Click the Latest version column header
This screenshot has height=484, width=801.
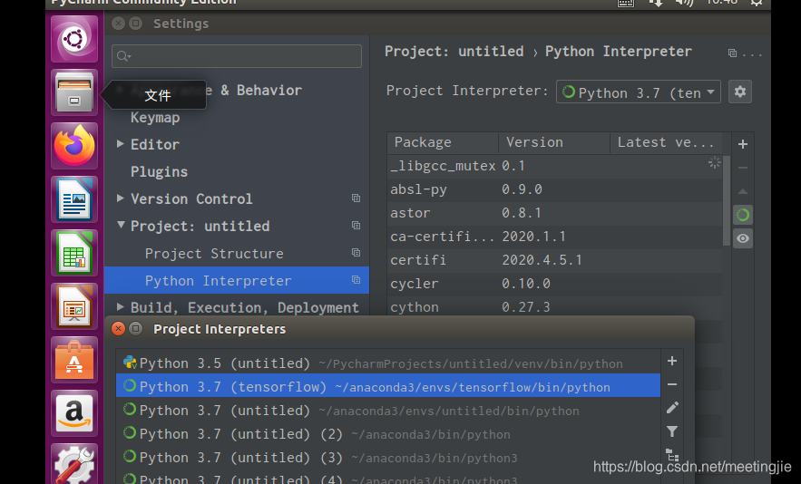point(666,142)
